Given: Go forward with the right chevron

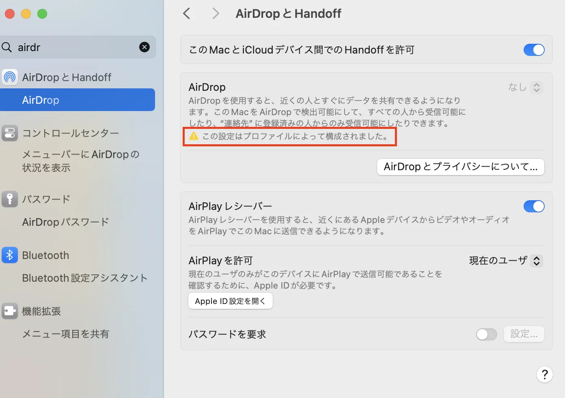Looking at the screenshot, I should (216, 13).
